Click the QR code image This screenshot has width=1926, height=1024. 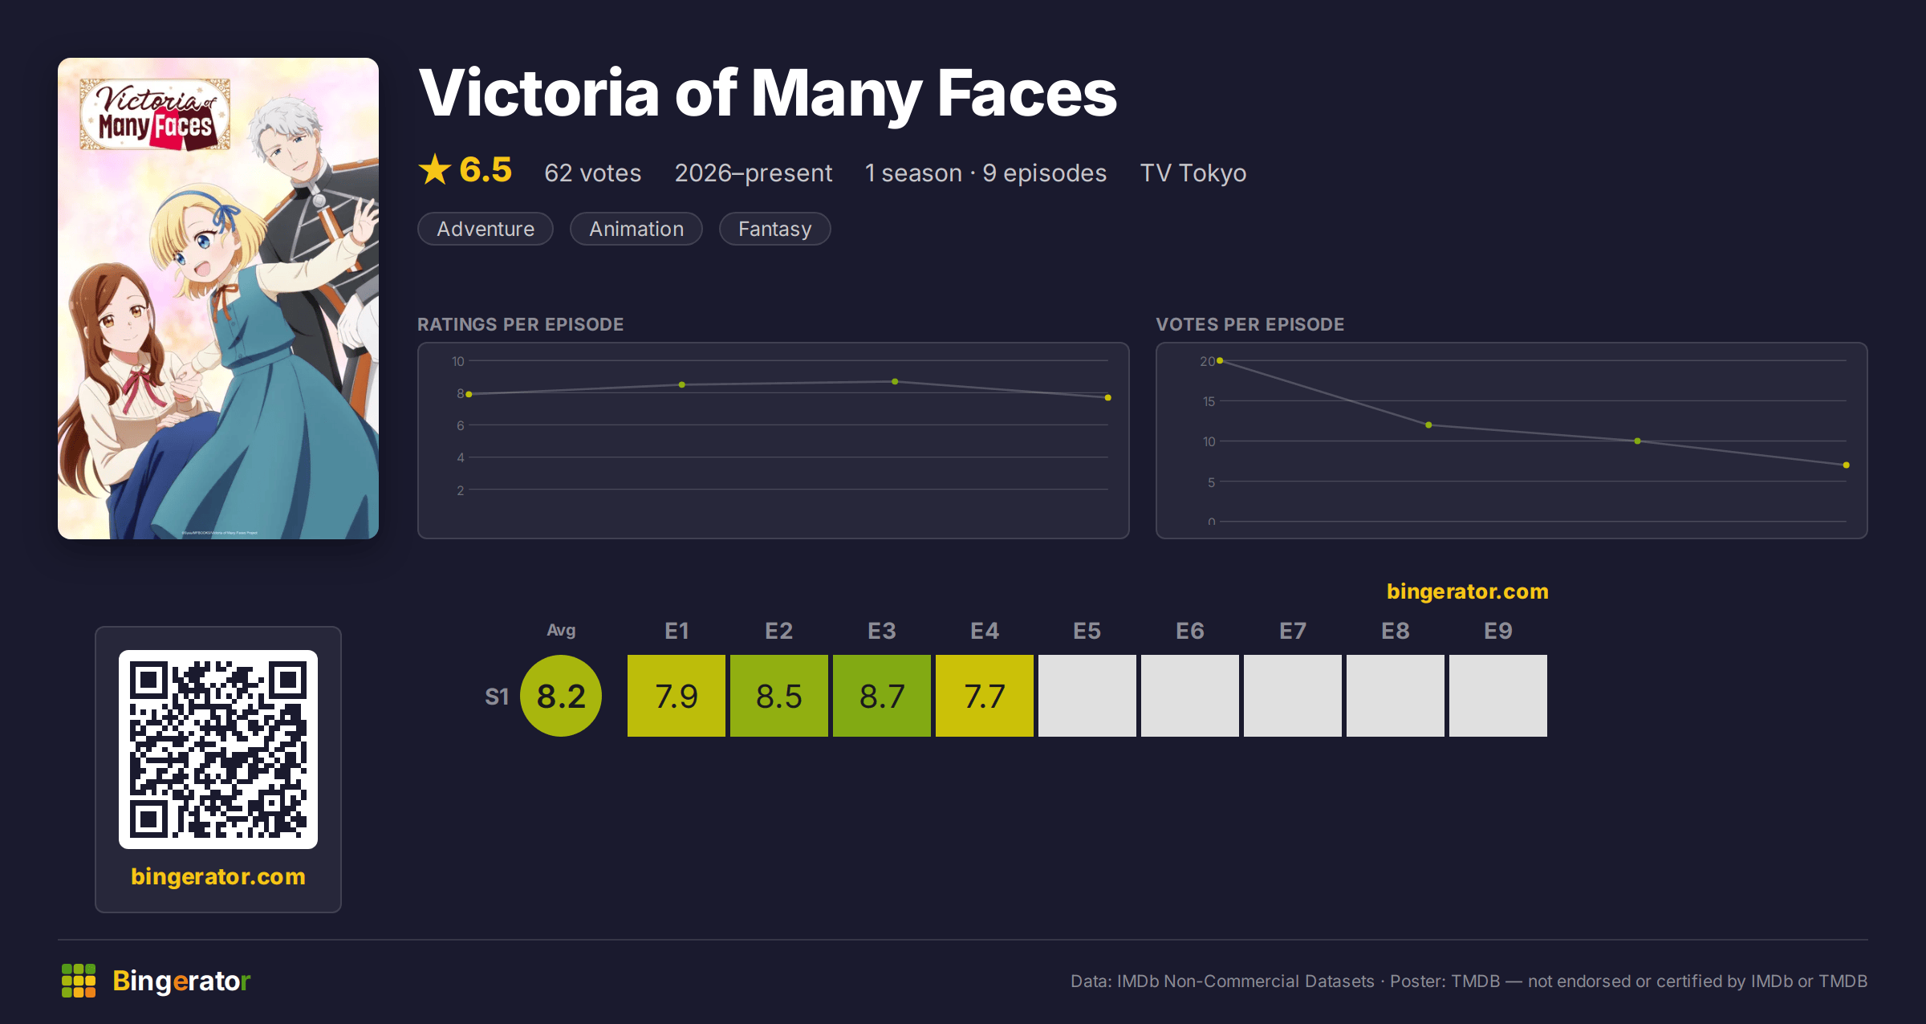pos(218,750)
